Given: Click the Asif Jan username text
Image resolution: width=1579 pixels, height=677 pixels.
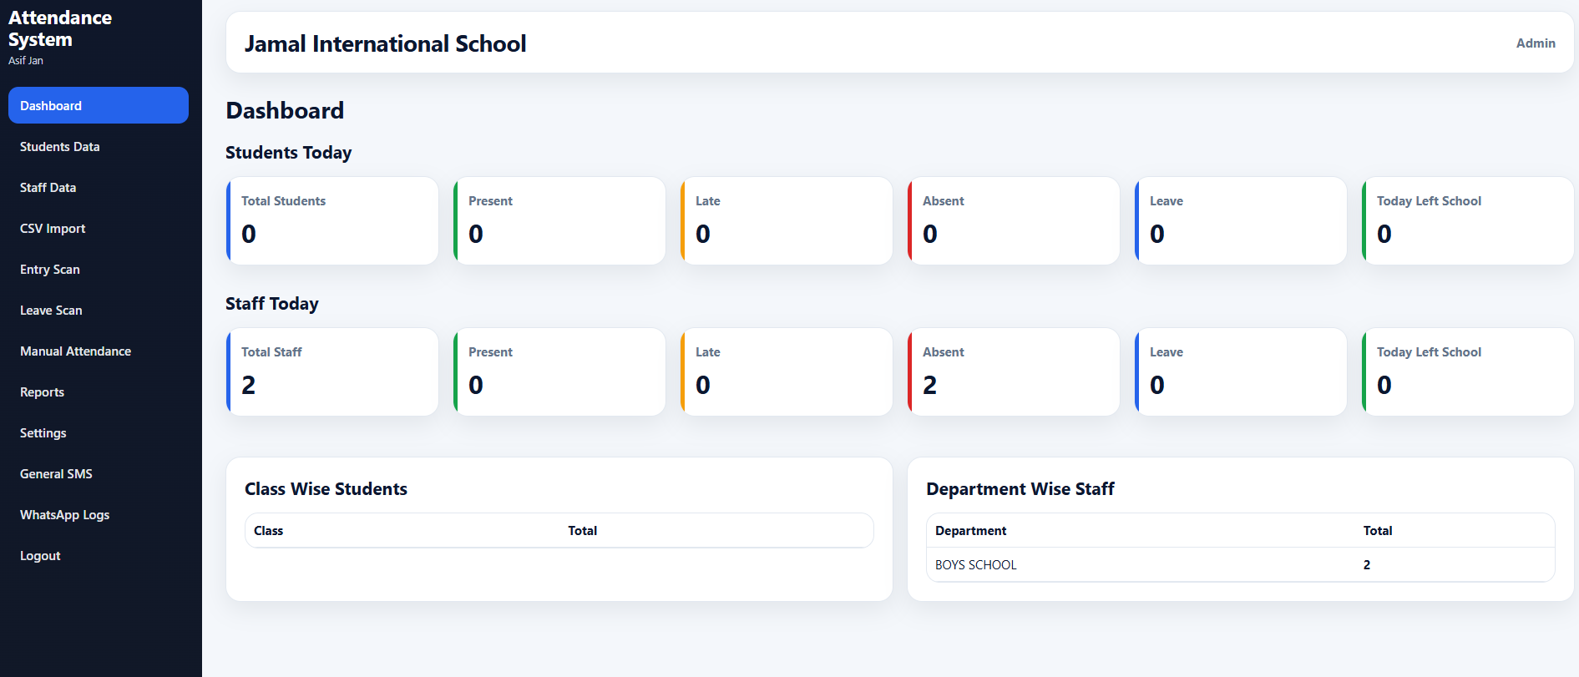Looking at the screenshot, I should tap(26, 60).
